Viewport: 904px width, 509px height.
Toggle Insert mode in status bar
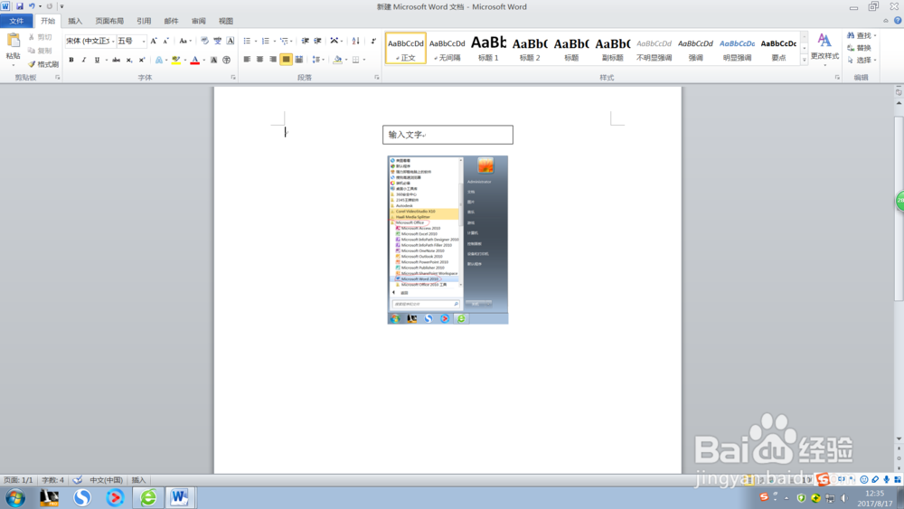(x=138, y=479)
